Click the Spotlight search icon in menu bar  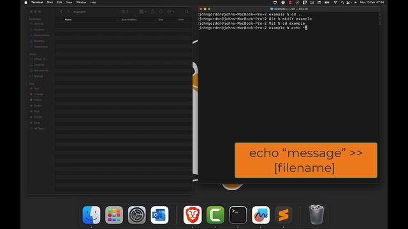click(342, 3)
